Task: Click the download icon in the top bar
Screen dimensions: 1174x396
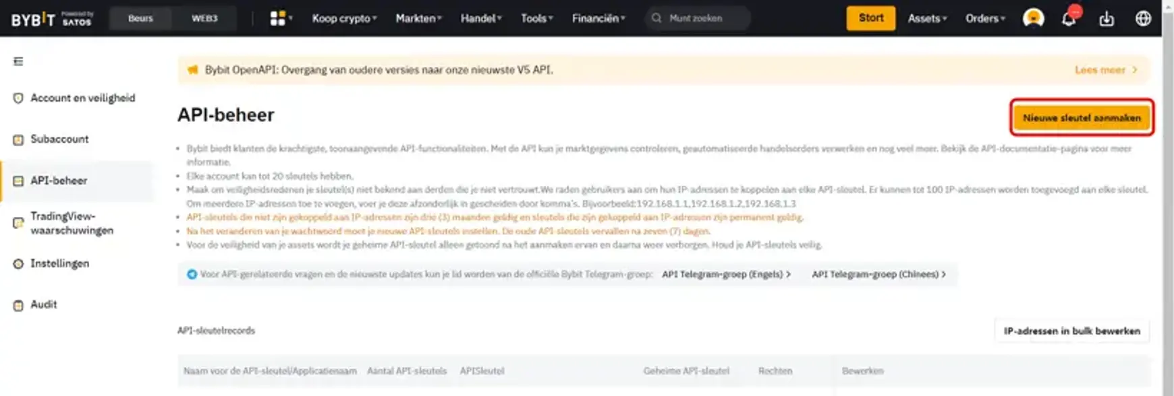Action: 1107,18
